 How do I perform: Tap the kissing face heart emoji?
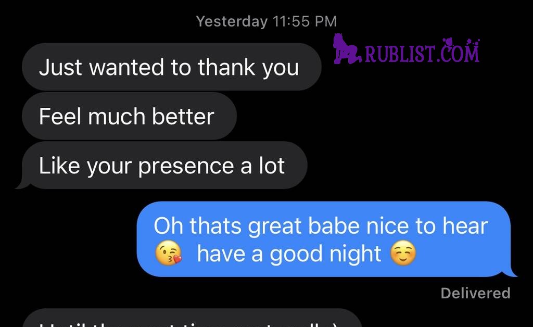(169, 253)
